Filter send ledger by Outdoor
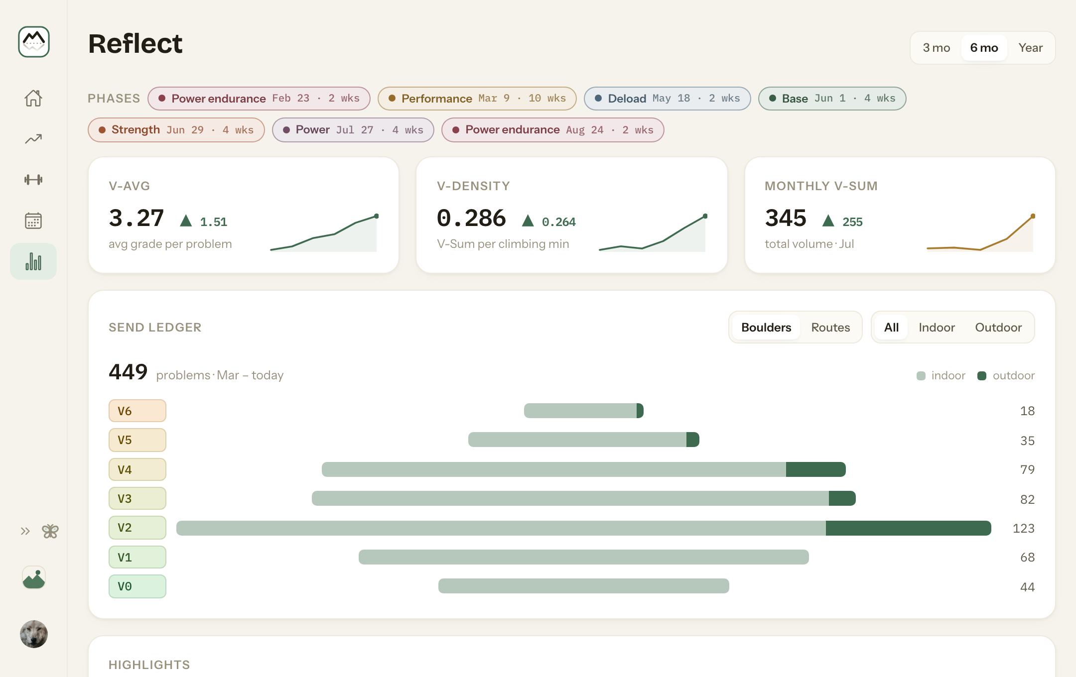 [x=998, y=328]
